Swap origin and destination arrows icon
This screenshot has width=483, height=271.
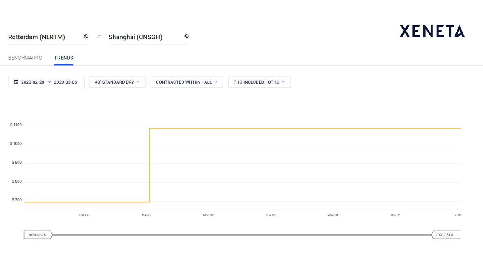[98, 37]
